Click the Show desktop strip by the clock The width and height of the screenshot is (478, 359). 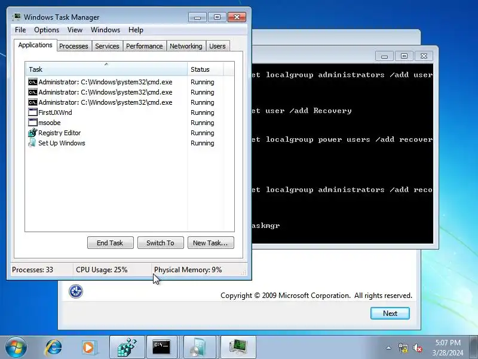(474, 348)
